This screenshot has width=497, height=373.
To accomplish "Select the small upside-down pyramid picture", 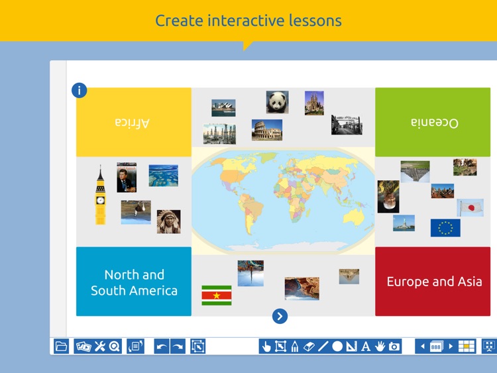I will click(x=349, y=276).
